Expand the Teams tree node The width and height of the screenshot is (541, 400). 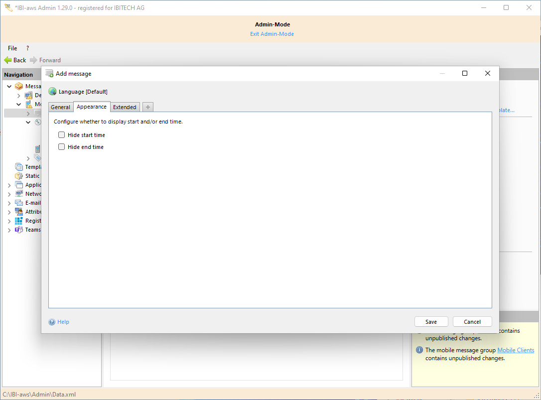[x=9, y=230]
